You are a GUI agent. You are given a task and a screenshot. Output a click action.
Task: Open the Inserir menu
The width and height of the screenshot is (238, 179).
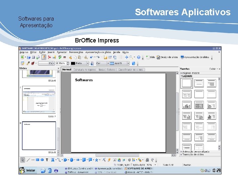tap(51, 52)
